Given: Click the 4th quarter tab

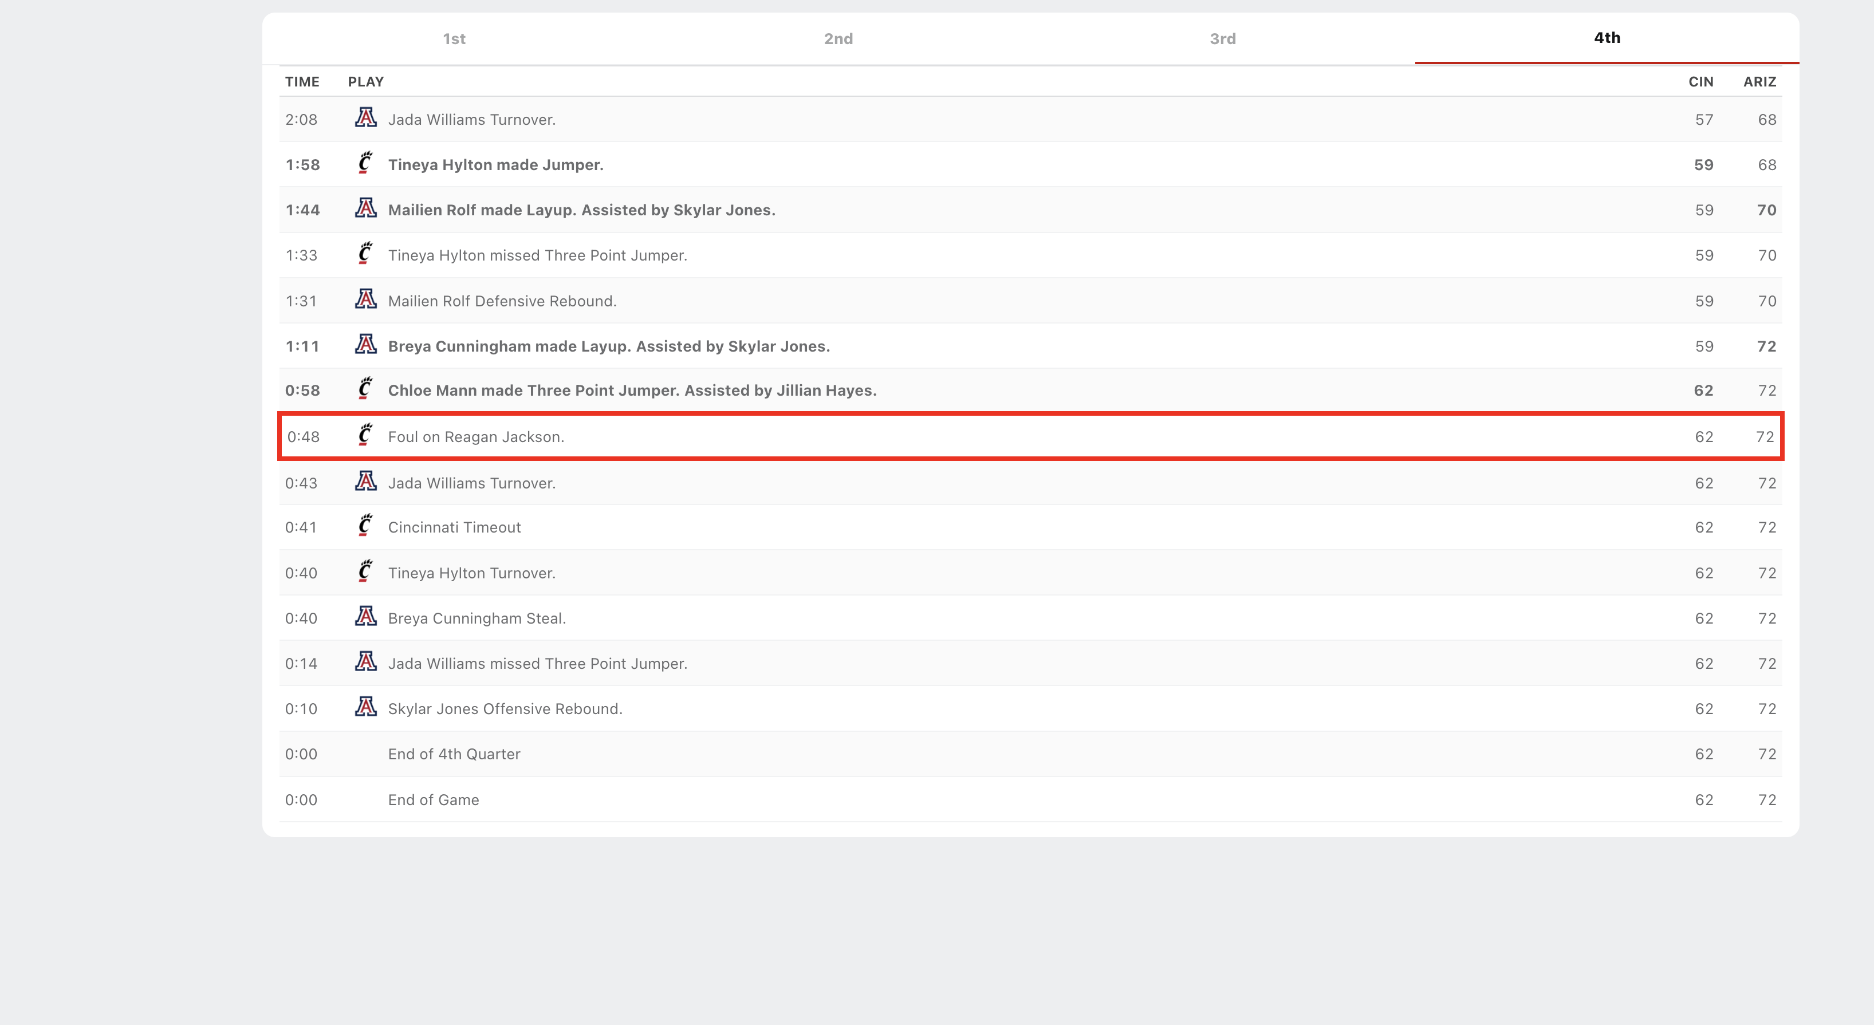Looking at the screenshot, I should click(1607, 38).
